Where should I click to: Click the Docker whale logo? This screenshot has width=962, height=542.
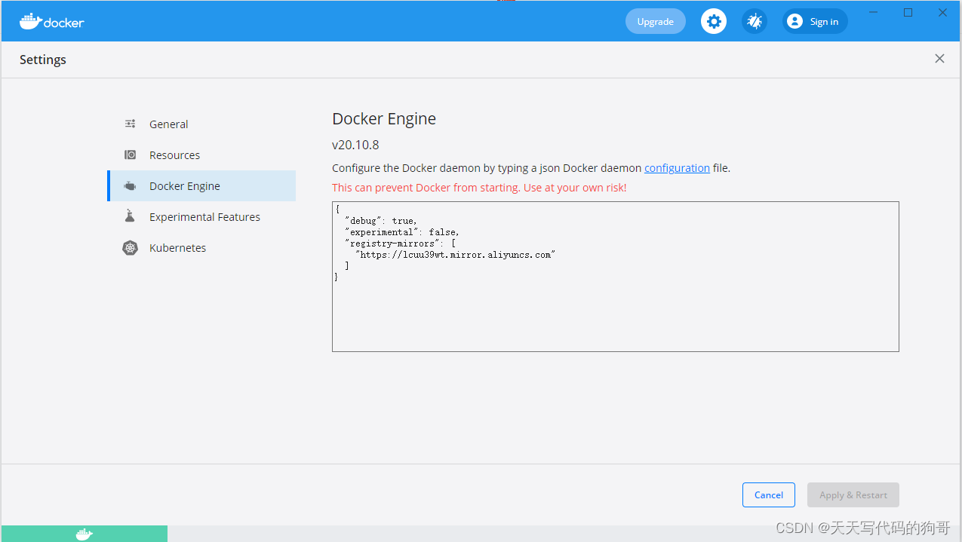[x=51, y=21]
